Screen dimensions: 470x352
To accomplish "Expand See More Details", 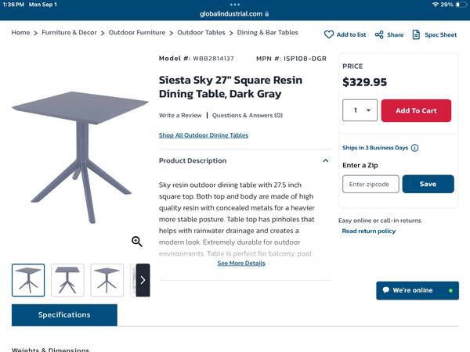I will [241, 264].
